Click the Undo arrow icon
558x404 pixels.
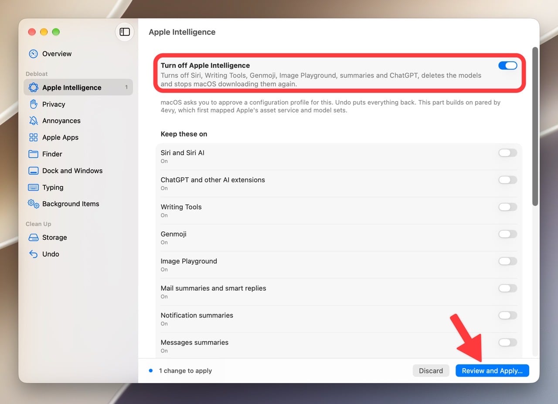click(x=33, y=254)
